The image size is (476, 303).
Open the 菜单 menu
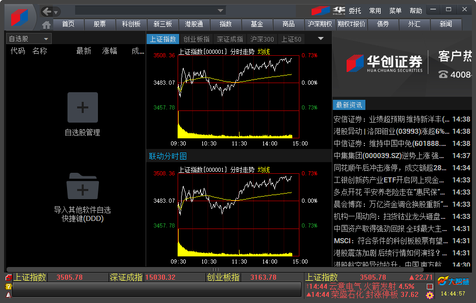coord(395,11)
